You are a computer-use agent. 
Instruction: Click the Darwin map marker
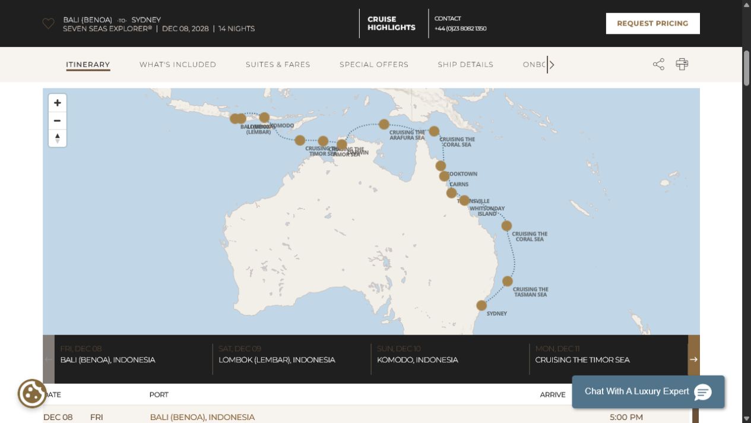(341, 144)
